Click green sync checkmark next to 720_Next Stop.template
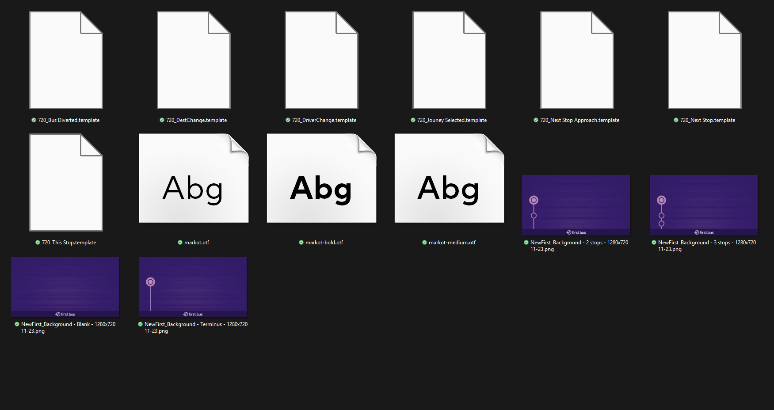 pos(676,120)
